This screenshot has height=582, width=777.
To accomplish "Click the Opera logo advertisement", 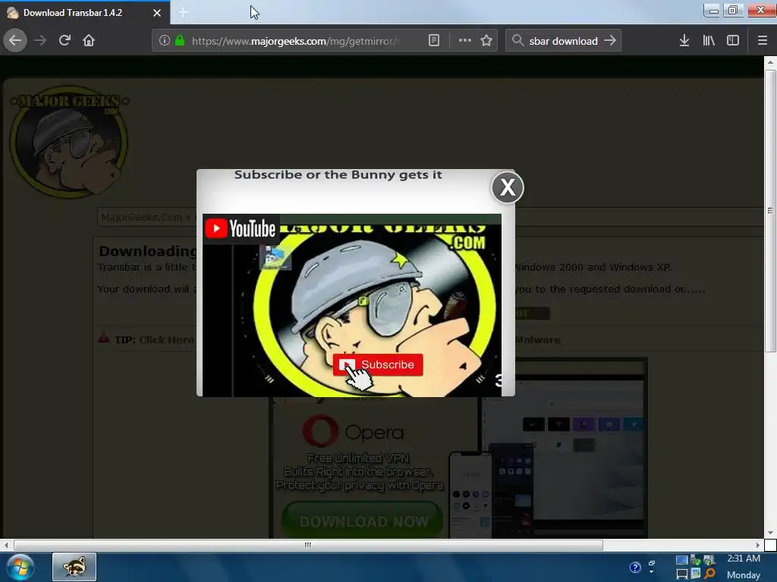I will 354,431.
